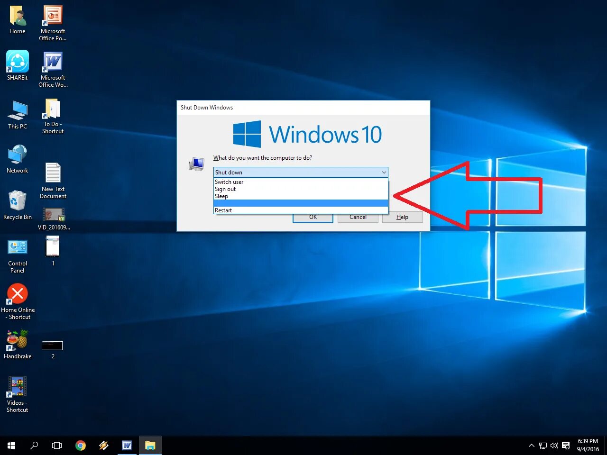607x455 pixels.
Task: Choose Restart from the list
Action: 301,210
